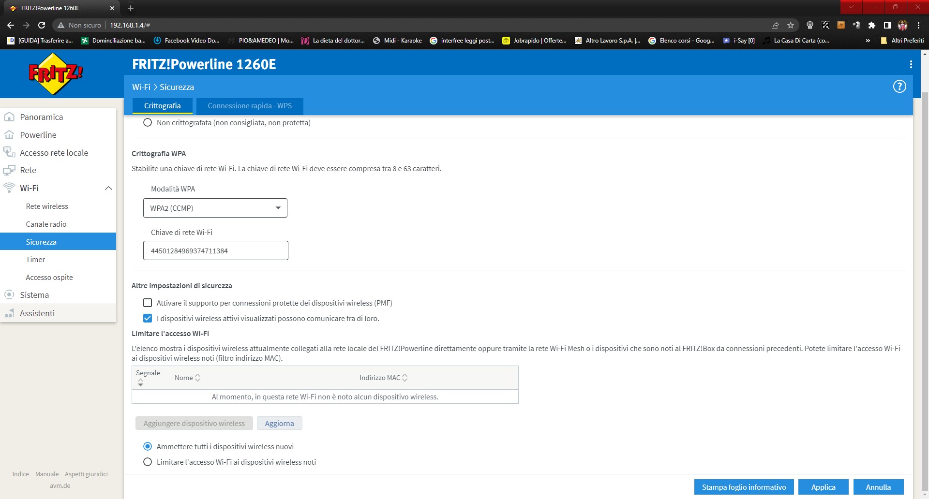This screenshot has width=929, height=499.
Task: Click the Panoramica house icon
Action: pyautogui.click(x=9, y=117)
